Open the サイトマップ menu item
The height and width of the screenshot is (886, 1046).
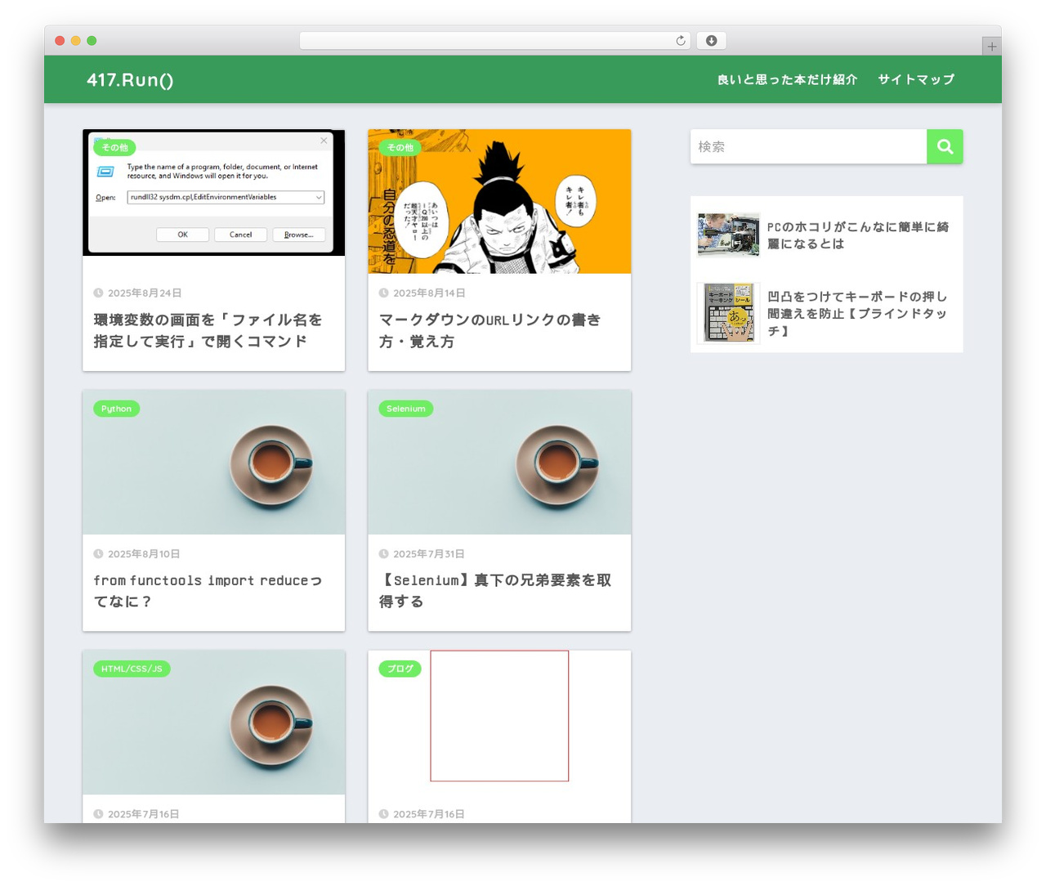916,79
